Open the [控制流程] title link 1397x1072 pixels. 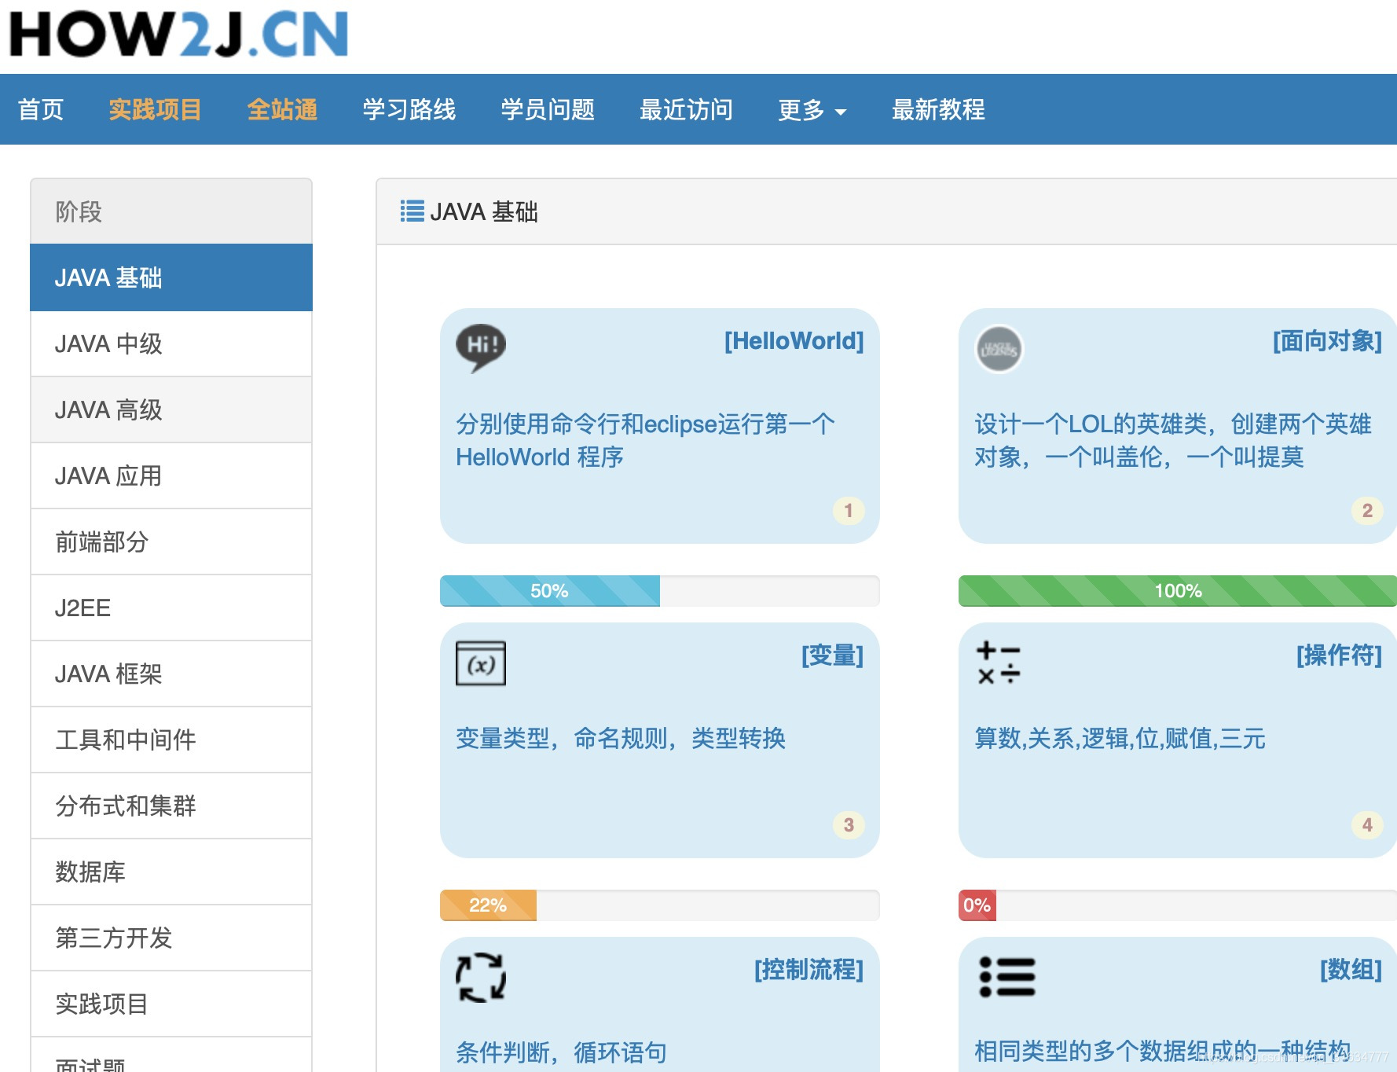point(808,969)
